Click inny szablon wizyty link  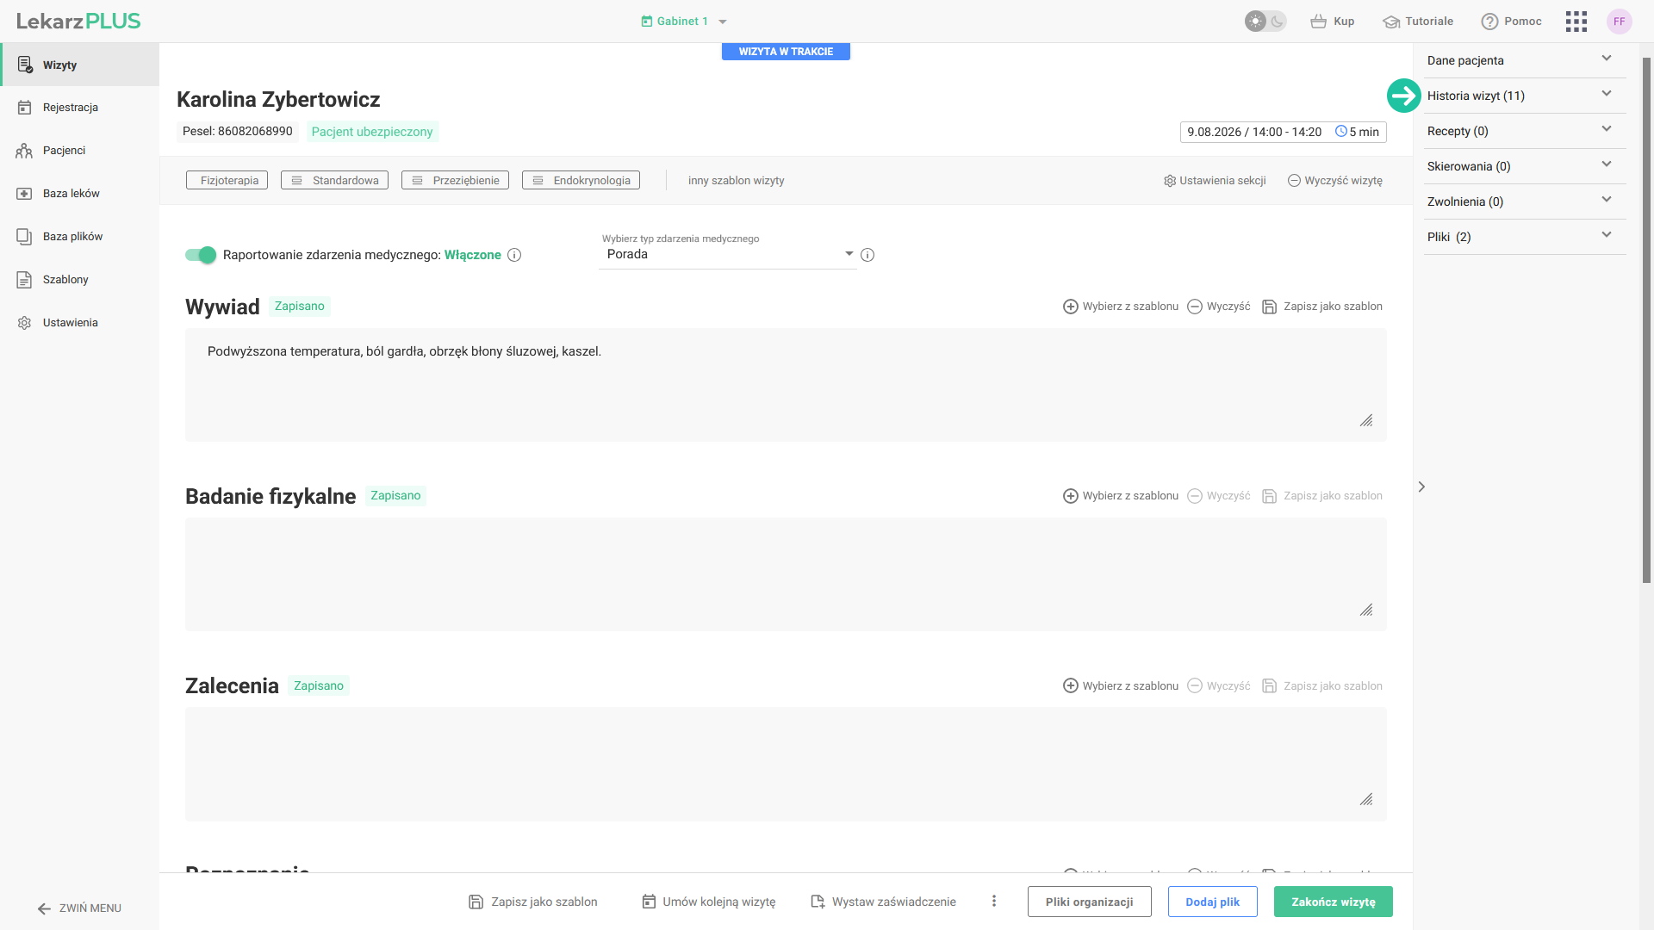coord(736,181)
